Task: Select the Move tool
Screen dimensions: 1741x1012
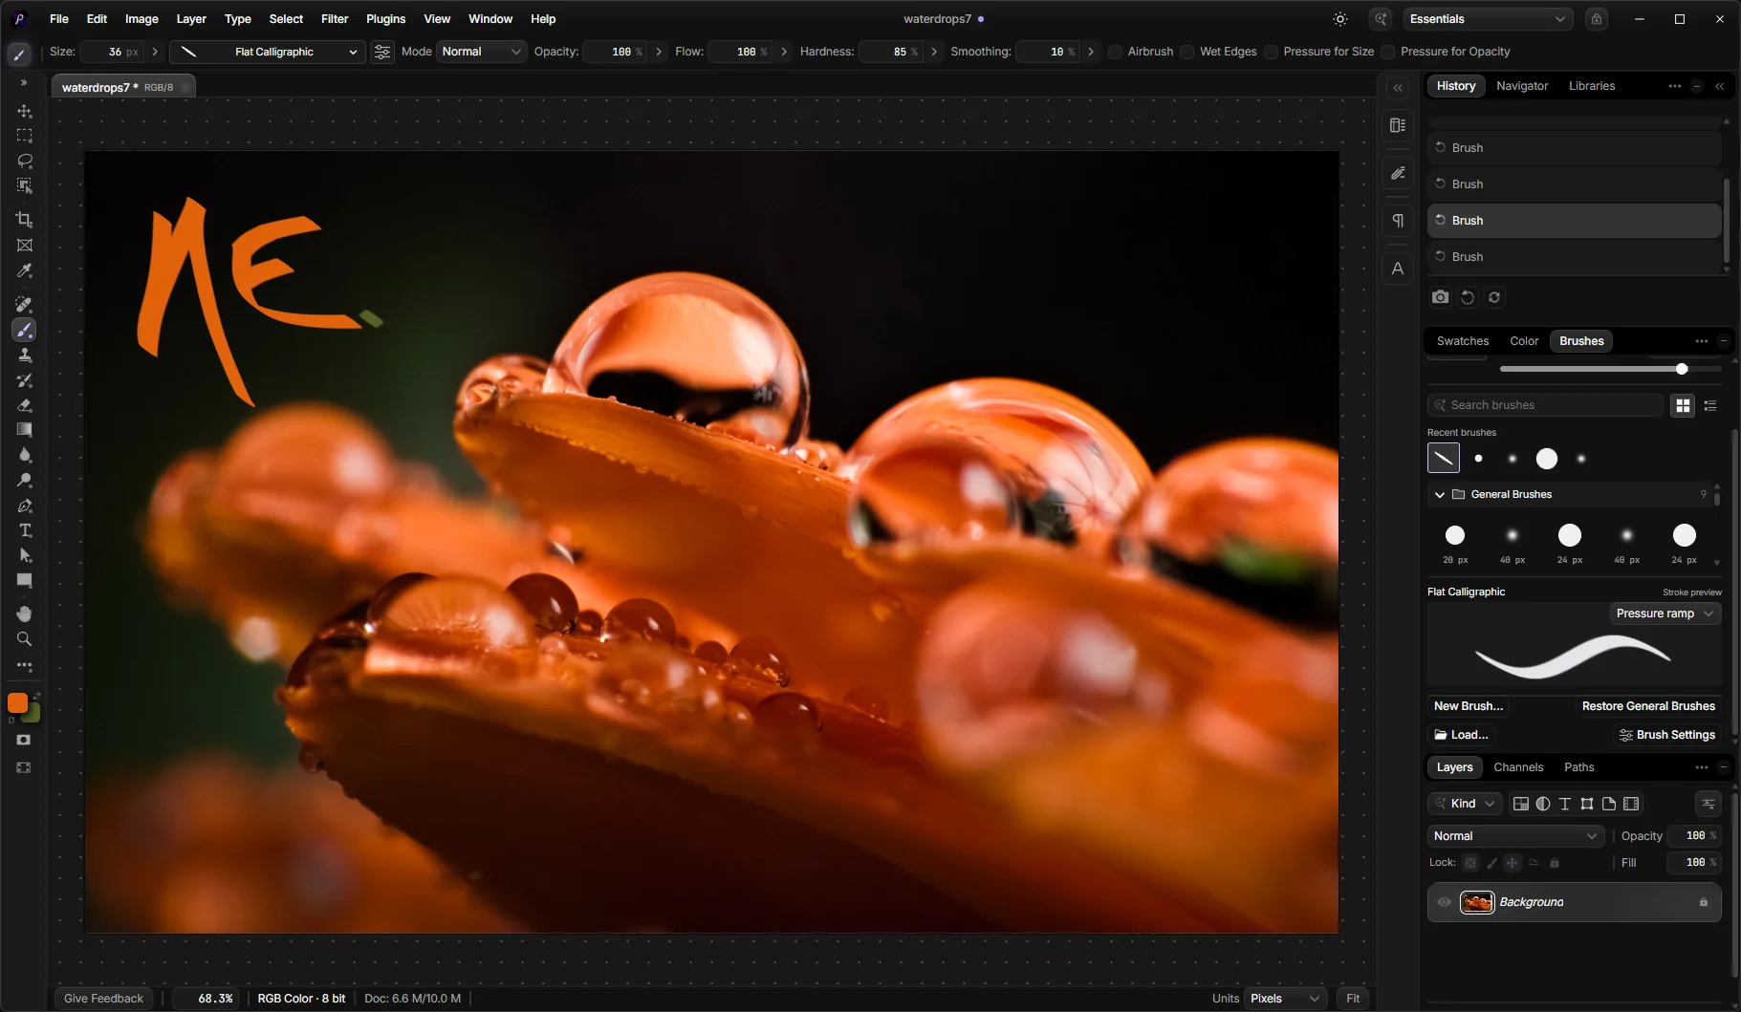Action: (x=25, y=111)
